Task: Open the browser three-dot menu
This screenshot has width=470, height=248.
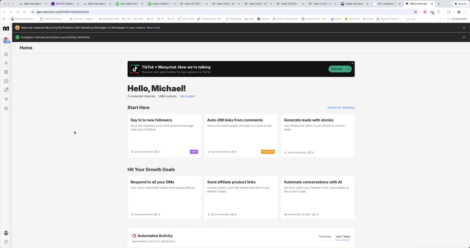Action: coord(466,12)
